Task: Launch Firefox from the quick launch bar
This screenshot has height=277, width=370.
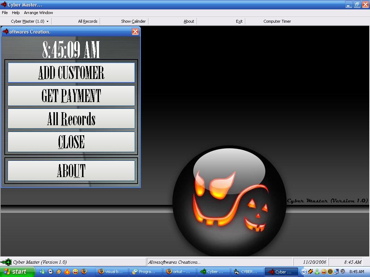Action: click(x=84, y=272)
